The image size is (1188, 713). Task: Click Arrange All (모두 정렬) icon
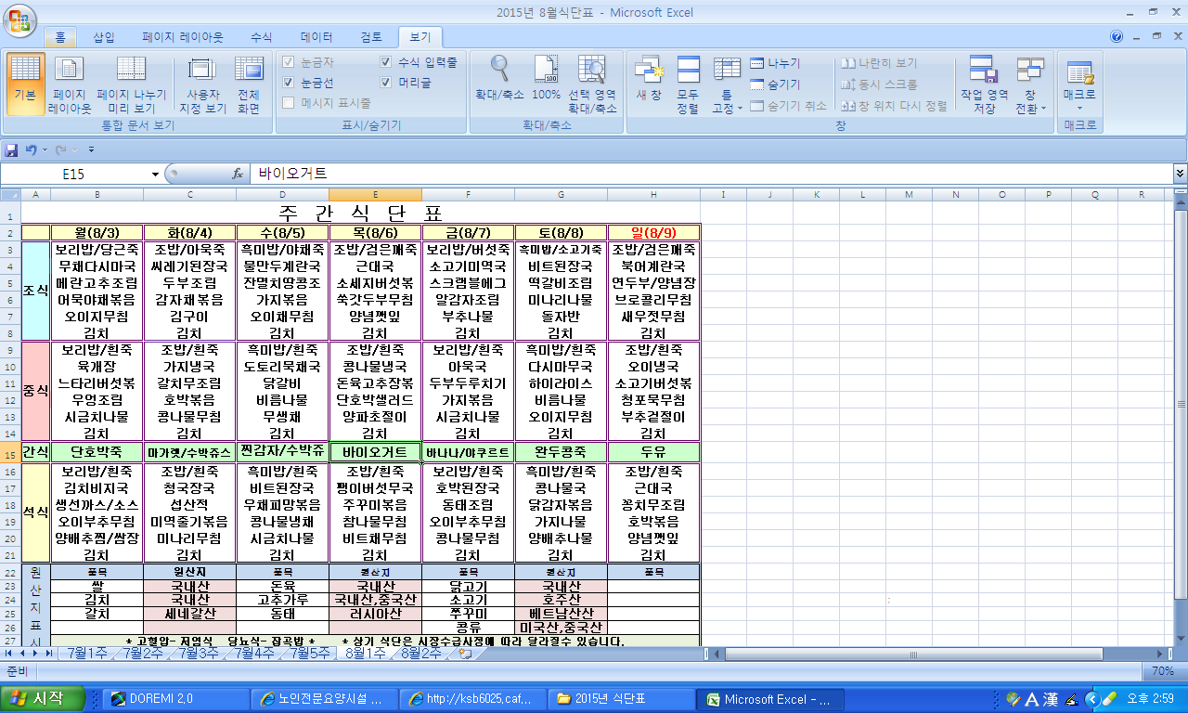tap(688, 82)
